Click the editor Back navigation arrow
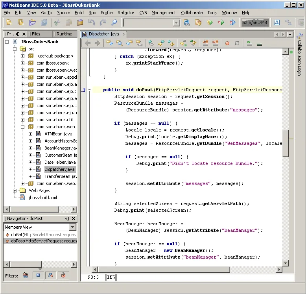Viewport: 306px width, 294px height. click(x=88, y=43)
